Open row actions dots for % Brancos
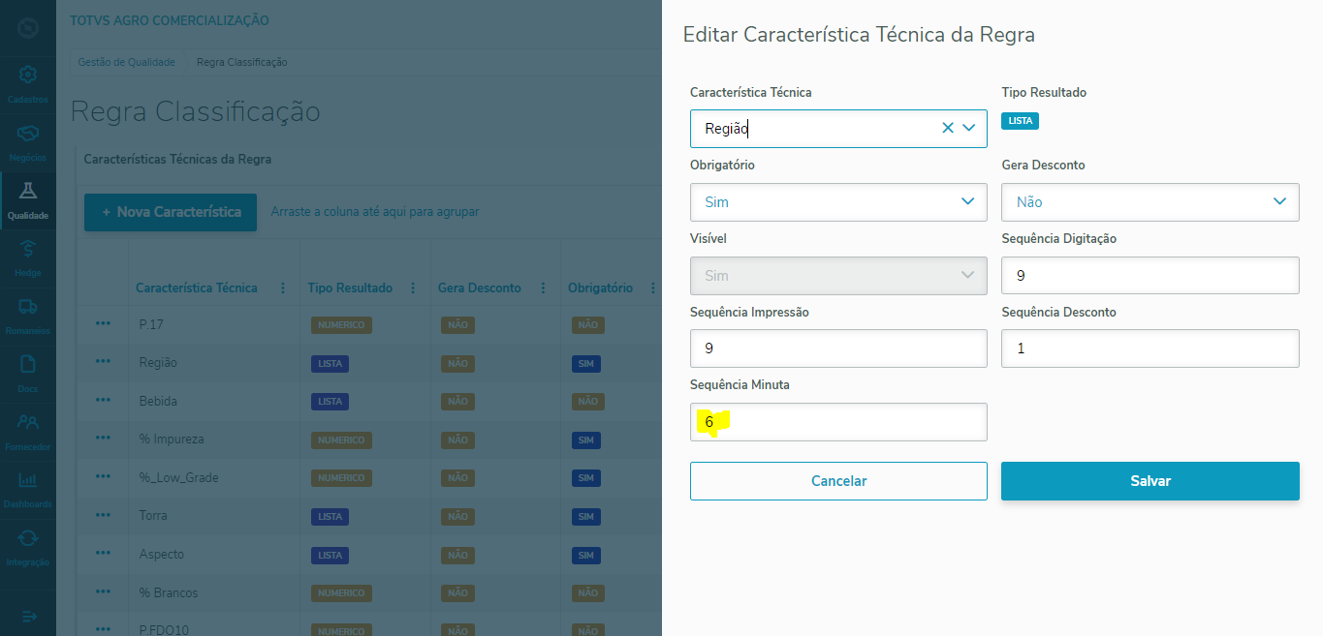 pos(103,592)
